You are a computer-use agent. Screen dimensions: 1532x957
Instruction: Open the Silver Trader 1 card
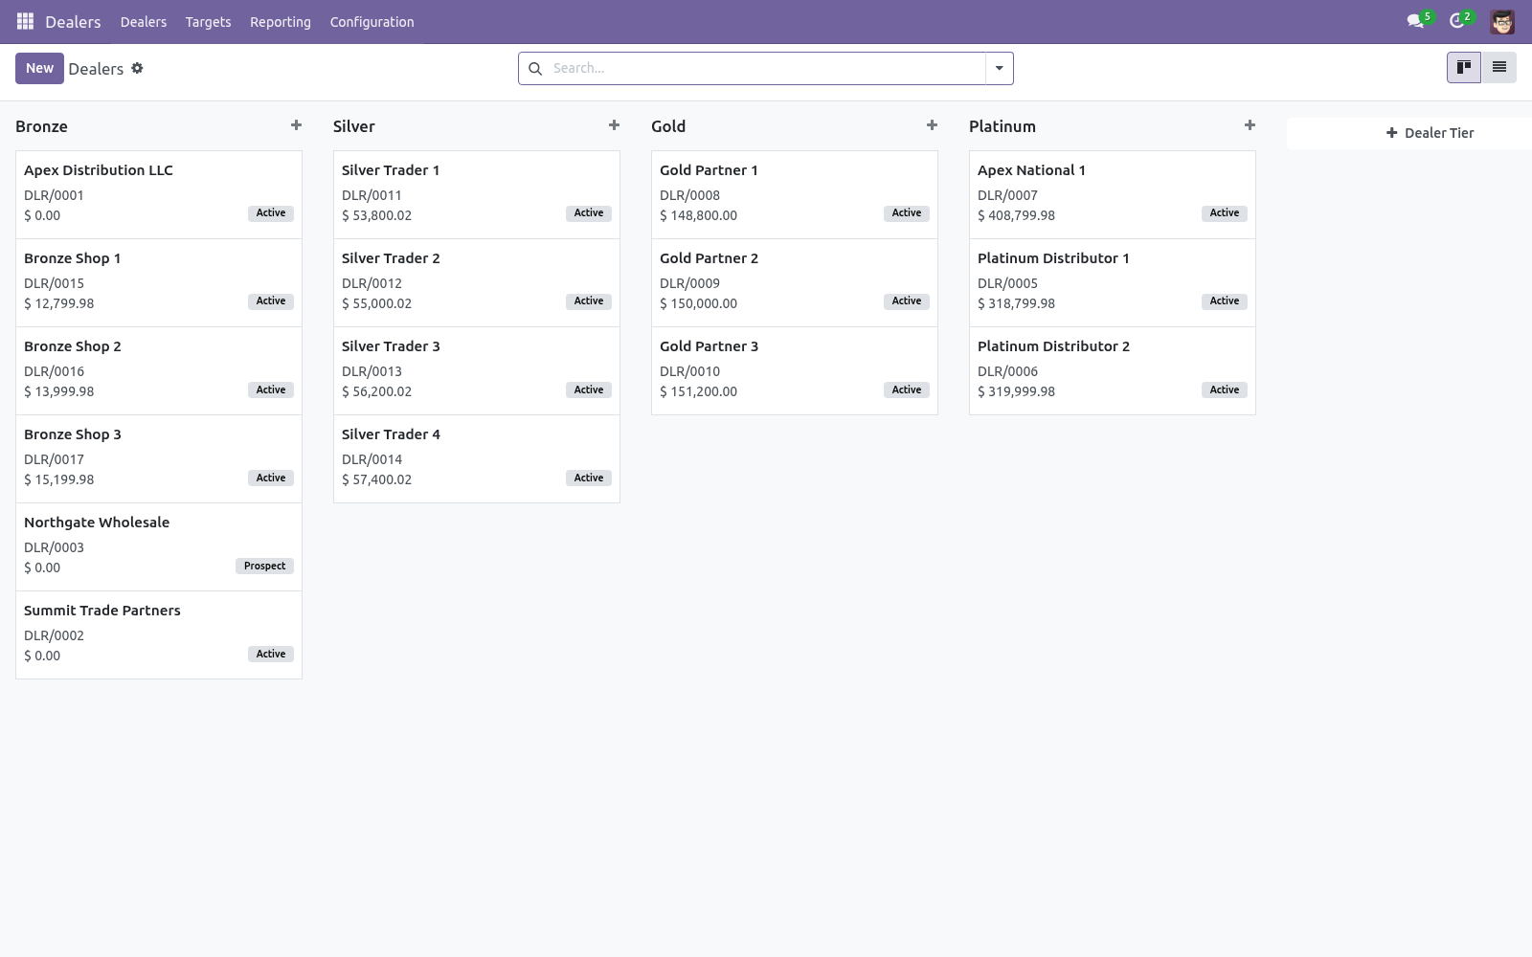point(477,194)
